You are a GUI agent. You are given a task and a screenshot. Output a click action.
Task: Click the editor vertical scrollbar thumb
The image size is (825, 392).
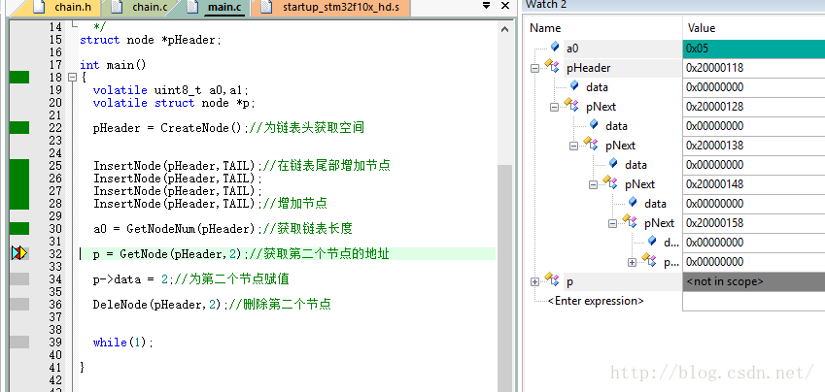504,278
